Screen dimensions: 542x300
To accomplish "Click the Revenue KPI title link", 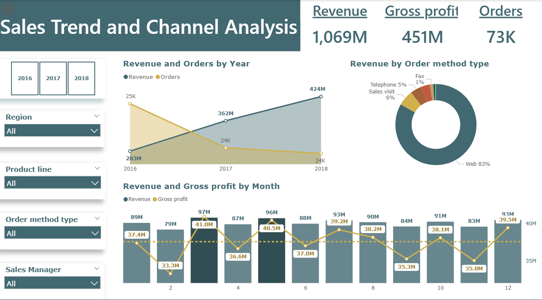I will [340, 12].
